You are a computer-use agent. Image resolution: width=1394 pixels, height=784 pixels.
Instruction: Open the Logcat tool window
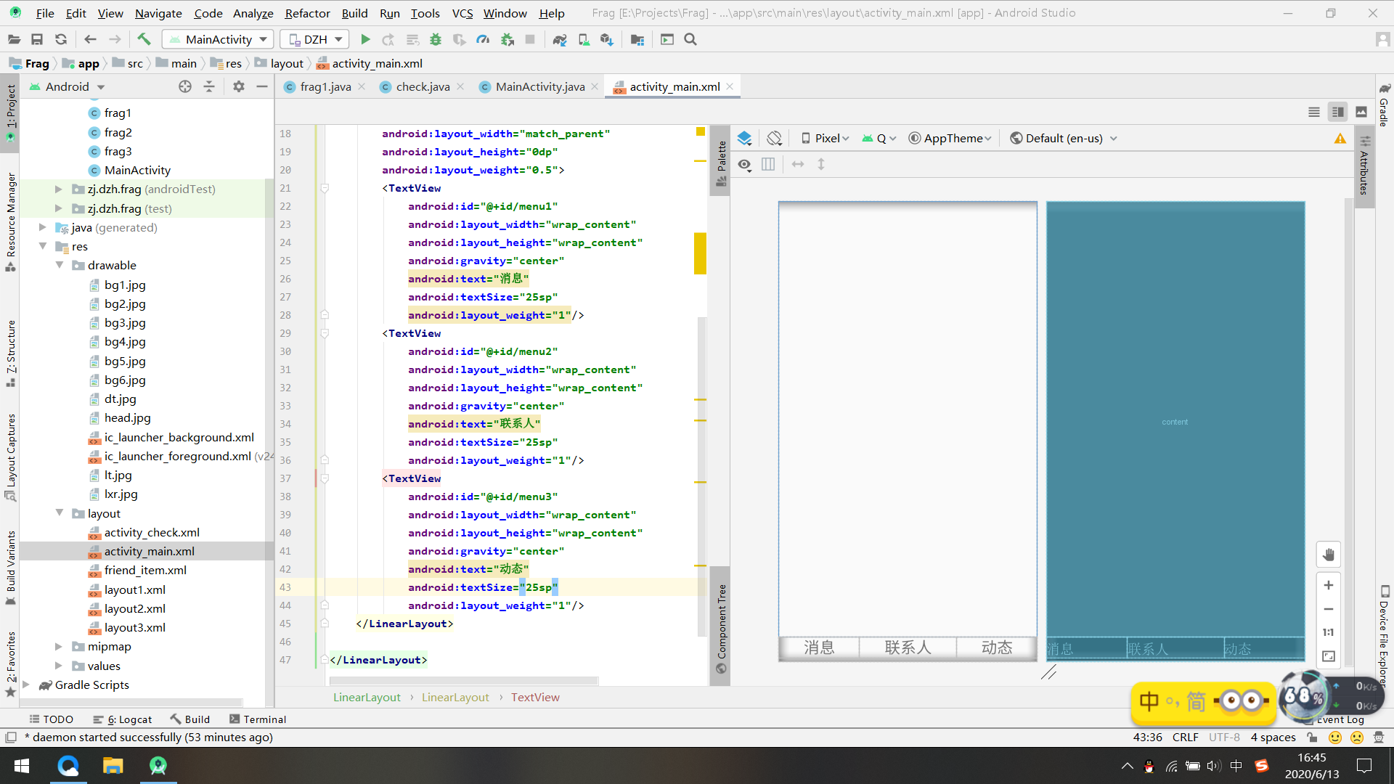[x=129, y=719]
